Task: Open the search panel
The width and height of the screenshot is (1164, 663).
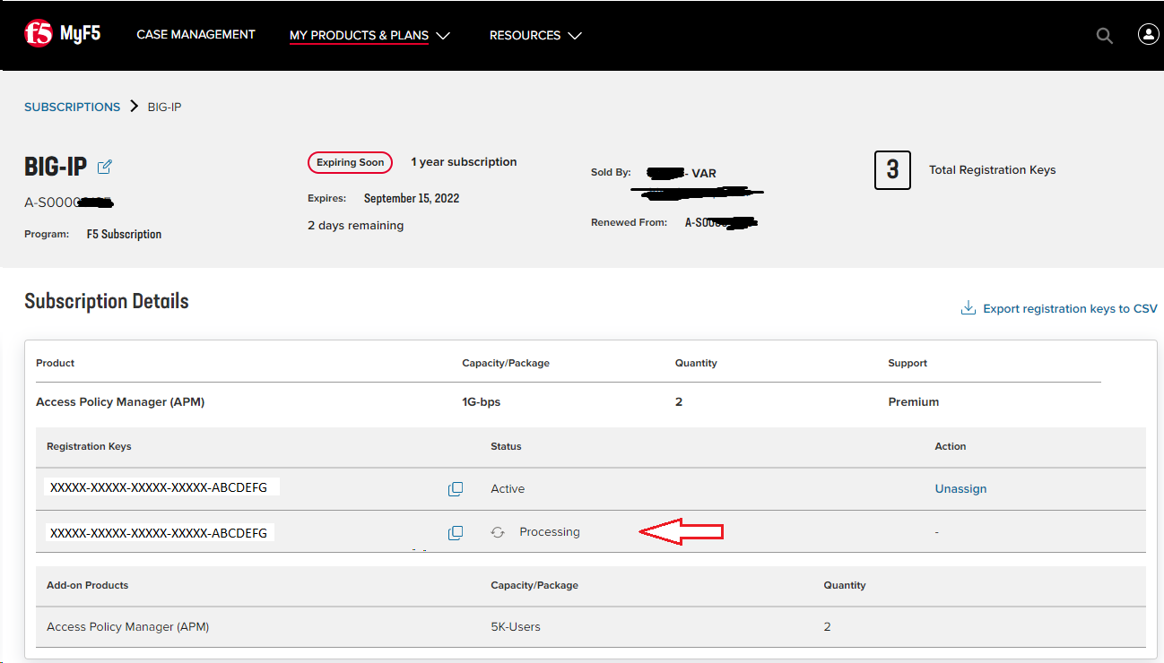Action: tap(1104, 35)
